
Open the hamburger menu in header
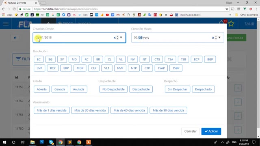coord(6,24)
